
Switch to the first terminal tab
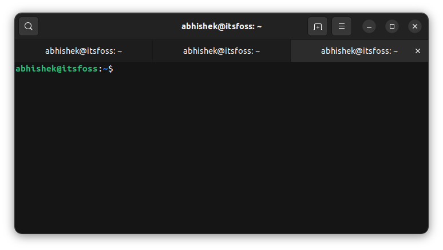click(x=84, y=51)
